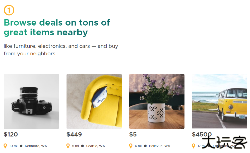The height and width of the screenshot is (153, 250).
Task: Open the yellow couch listing photo
Action: pyautogui.click(x=94, y=101)
